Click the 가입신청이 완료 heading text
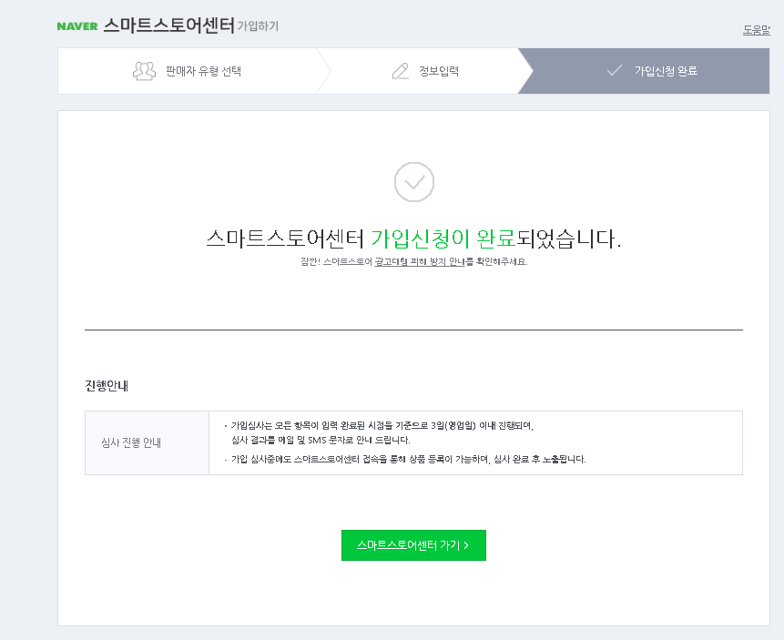This screenshot has width=784, height=640. tap(443, 239)
